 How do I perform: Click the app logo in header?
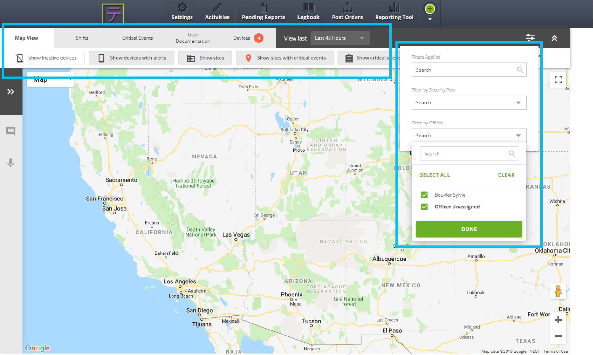pos(113,14)
